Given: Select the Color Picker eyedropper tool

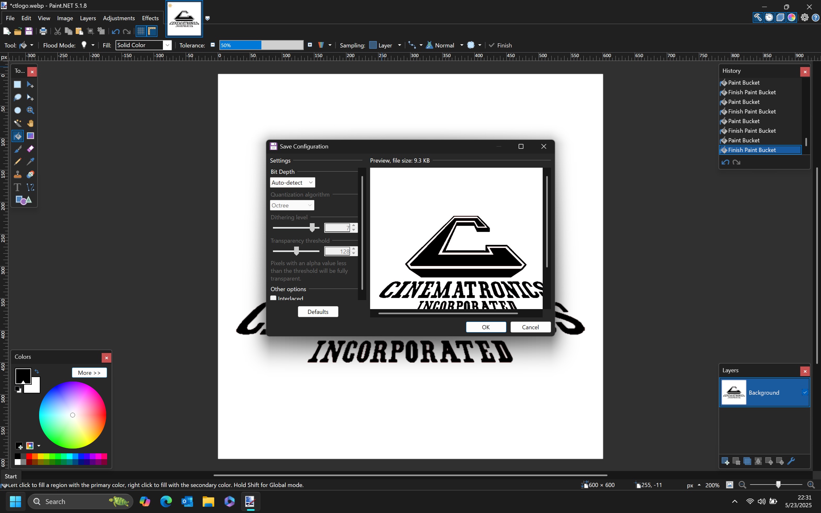Looking at the screenshot, I should [30, 162].
